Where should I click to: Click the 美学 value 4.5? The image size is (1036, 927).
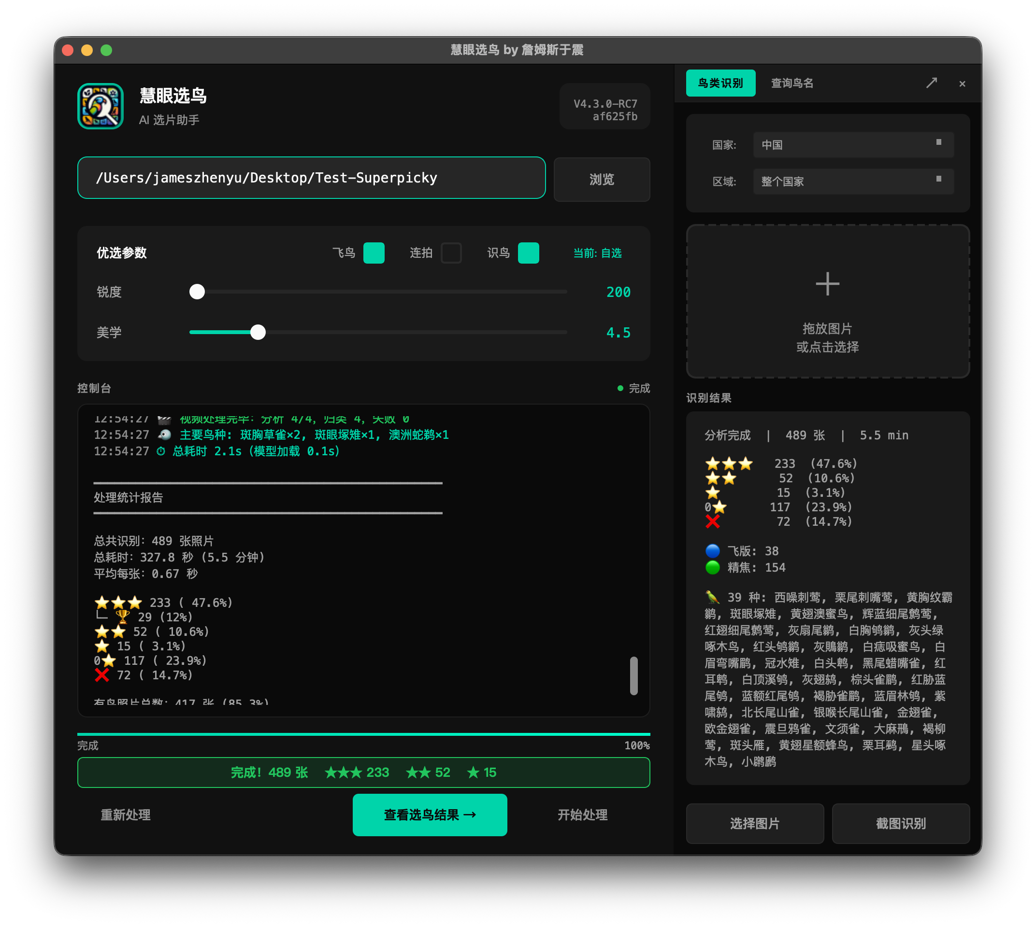[x=618, y=333]
